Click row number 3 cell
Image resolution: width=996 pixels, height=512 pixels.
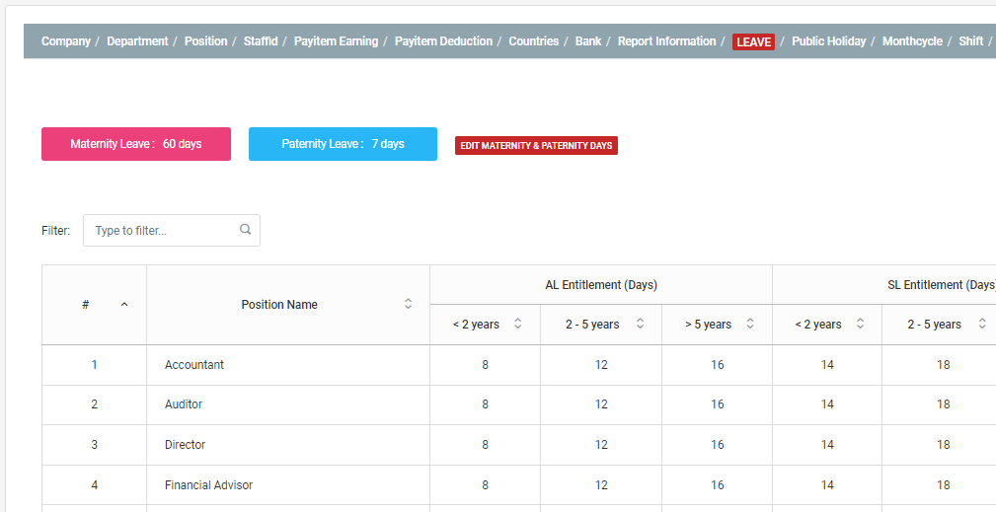click(94, 445)
